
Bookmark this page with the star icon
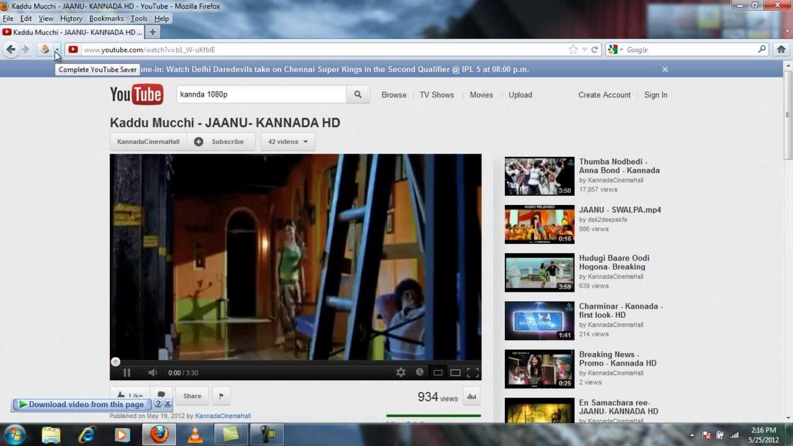pos(573,50)
